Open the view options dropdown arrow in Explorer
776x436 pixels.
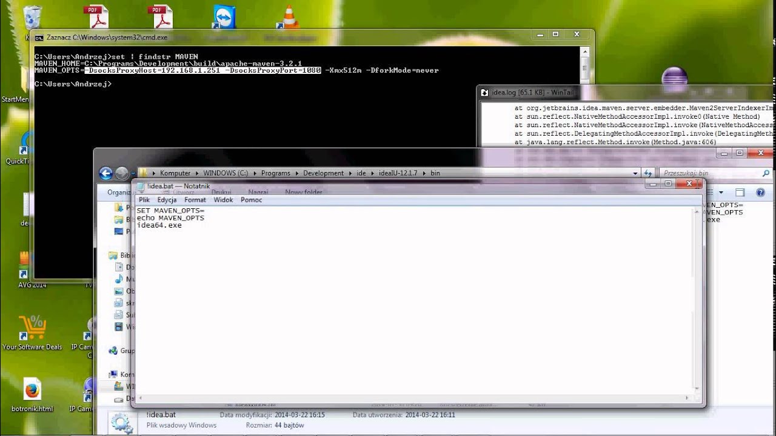click(721, 193)
